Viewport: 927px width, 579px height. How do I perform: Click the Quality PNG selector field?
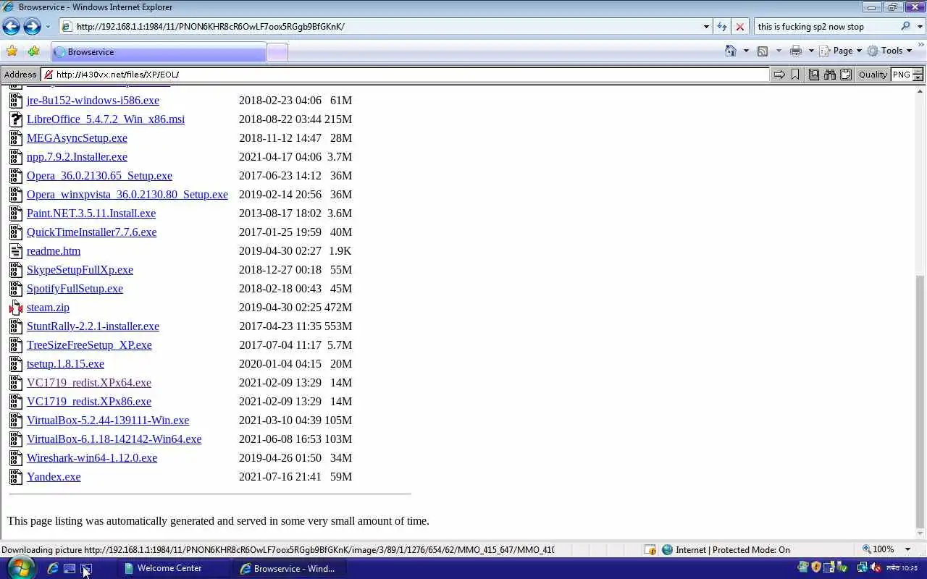(x=907, y=75)
